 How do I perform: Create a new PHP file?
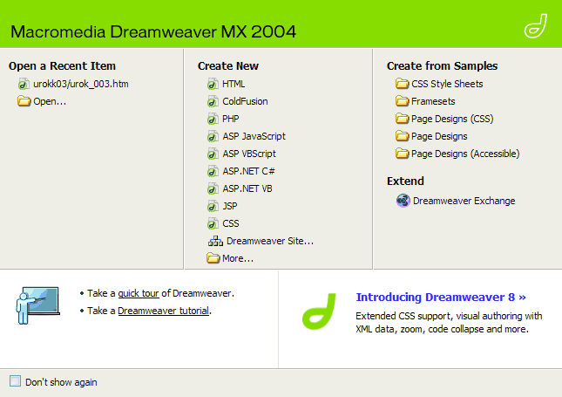(230, 119)
